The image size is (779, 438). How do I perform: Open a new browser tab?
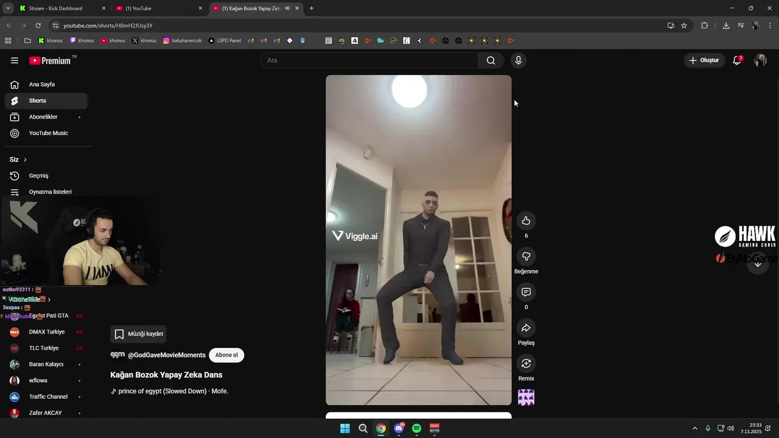tap(312, 9)
